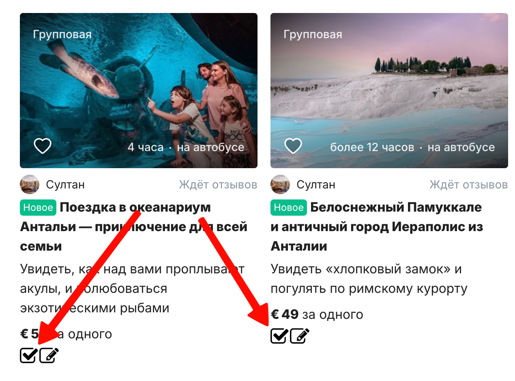The height and width of the screenshot is (381, 515).
Task: Click the Групповая label on the Pamukkale photo
Action: coord(313,35)
